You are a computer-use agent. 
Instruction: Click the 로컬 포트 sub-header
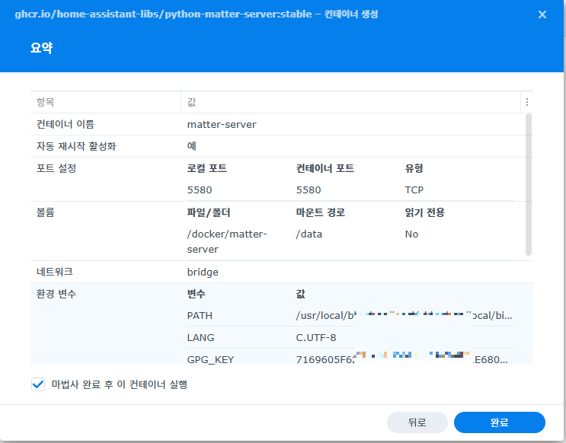(x=207, y=168)
